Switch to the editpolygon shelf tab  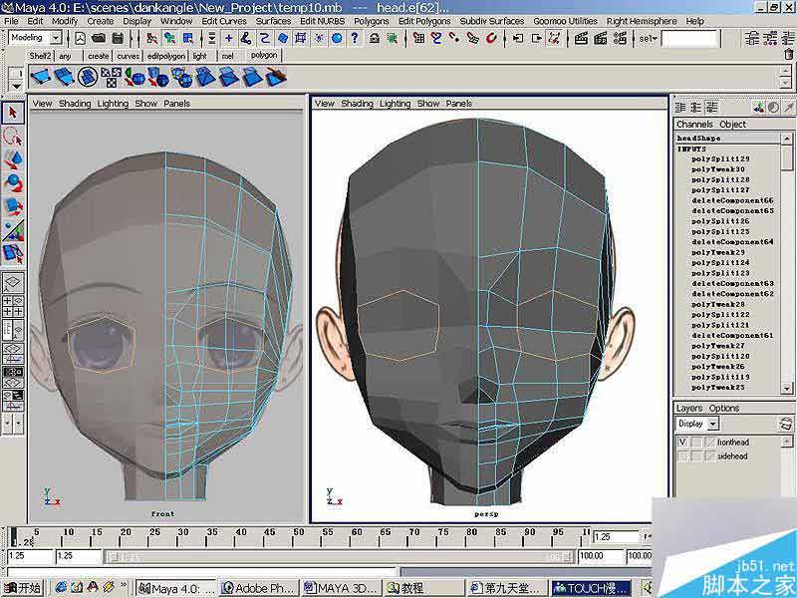click(165, 56)
